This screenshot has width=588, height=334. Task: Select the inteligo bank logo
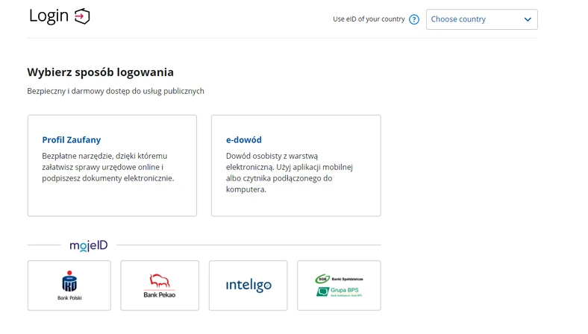coord(248,286)
